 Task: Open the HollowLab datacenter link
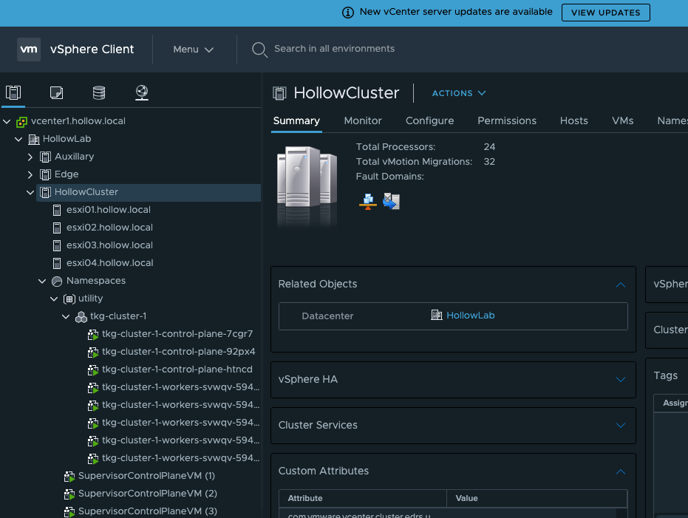pos(470,316)
